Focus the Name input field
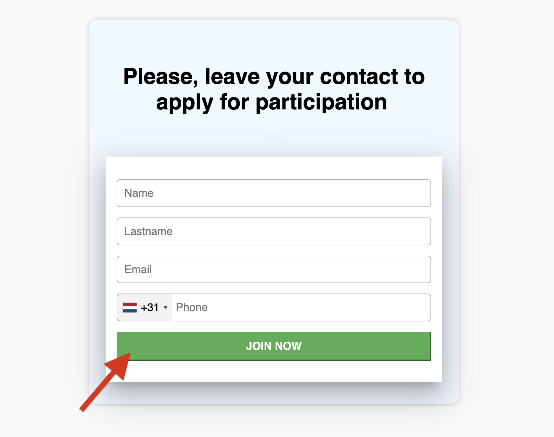The height and width of the screenshot is (437, 554). point(274,193)
